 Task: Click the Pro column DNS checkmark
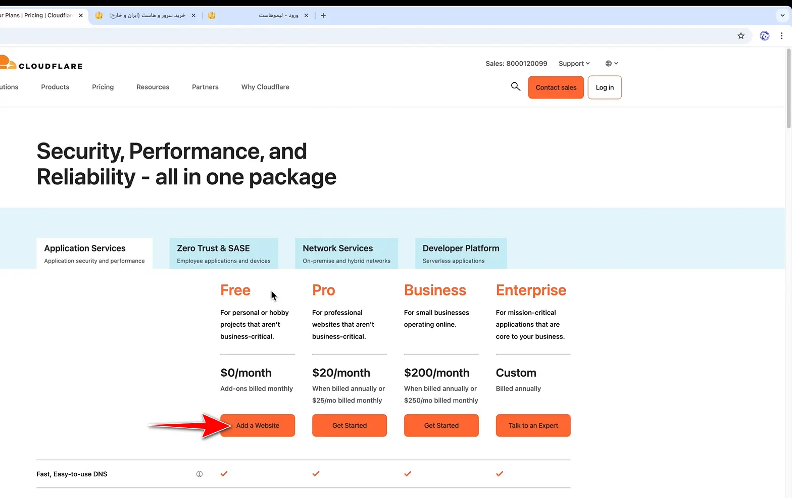pyautogui.click(x=316, y=474)
